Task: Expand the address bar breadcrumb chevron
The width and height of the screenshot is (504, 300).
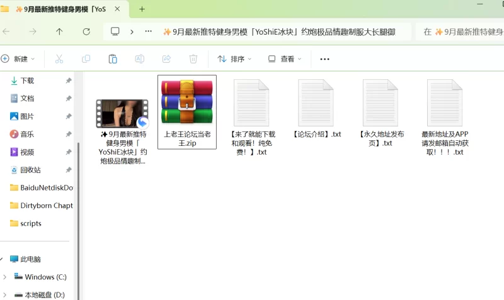Action: click(x=132, y=32)
